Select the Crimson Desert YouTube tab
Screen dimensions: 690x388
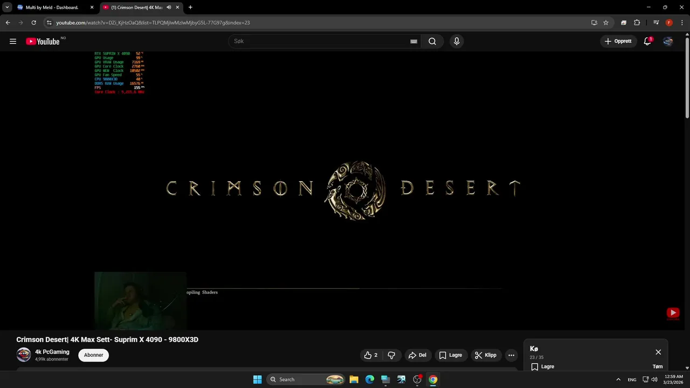[x=137, y=8]
